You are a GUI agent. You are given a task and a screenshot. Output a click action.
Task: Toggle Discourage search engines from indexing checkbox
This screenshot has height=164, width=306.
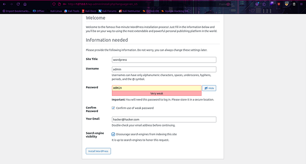[x=113, y=134]
